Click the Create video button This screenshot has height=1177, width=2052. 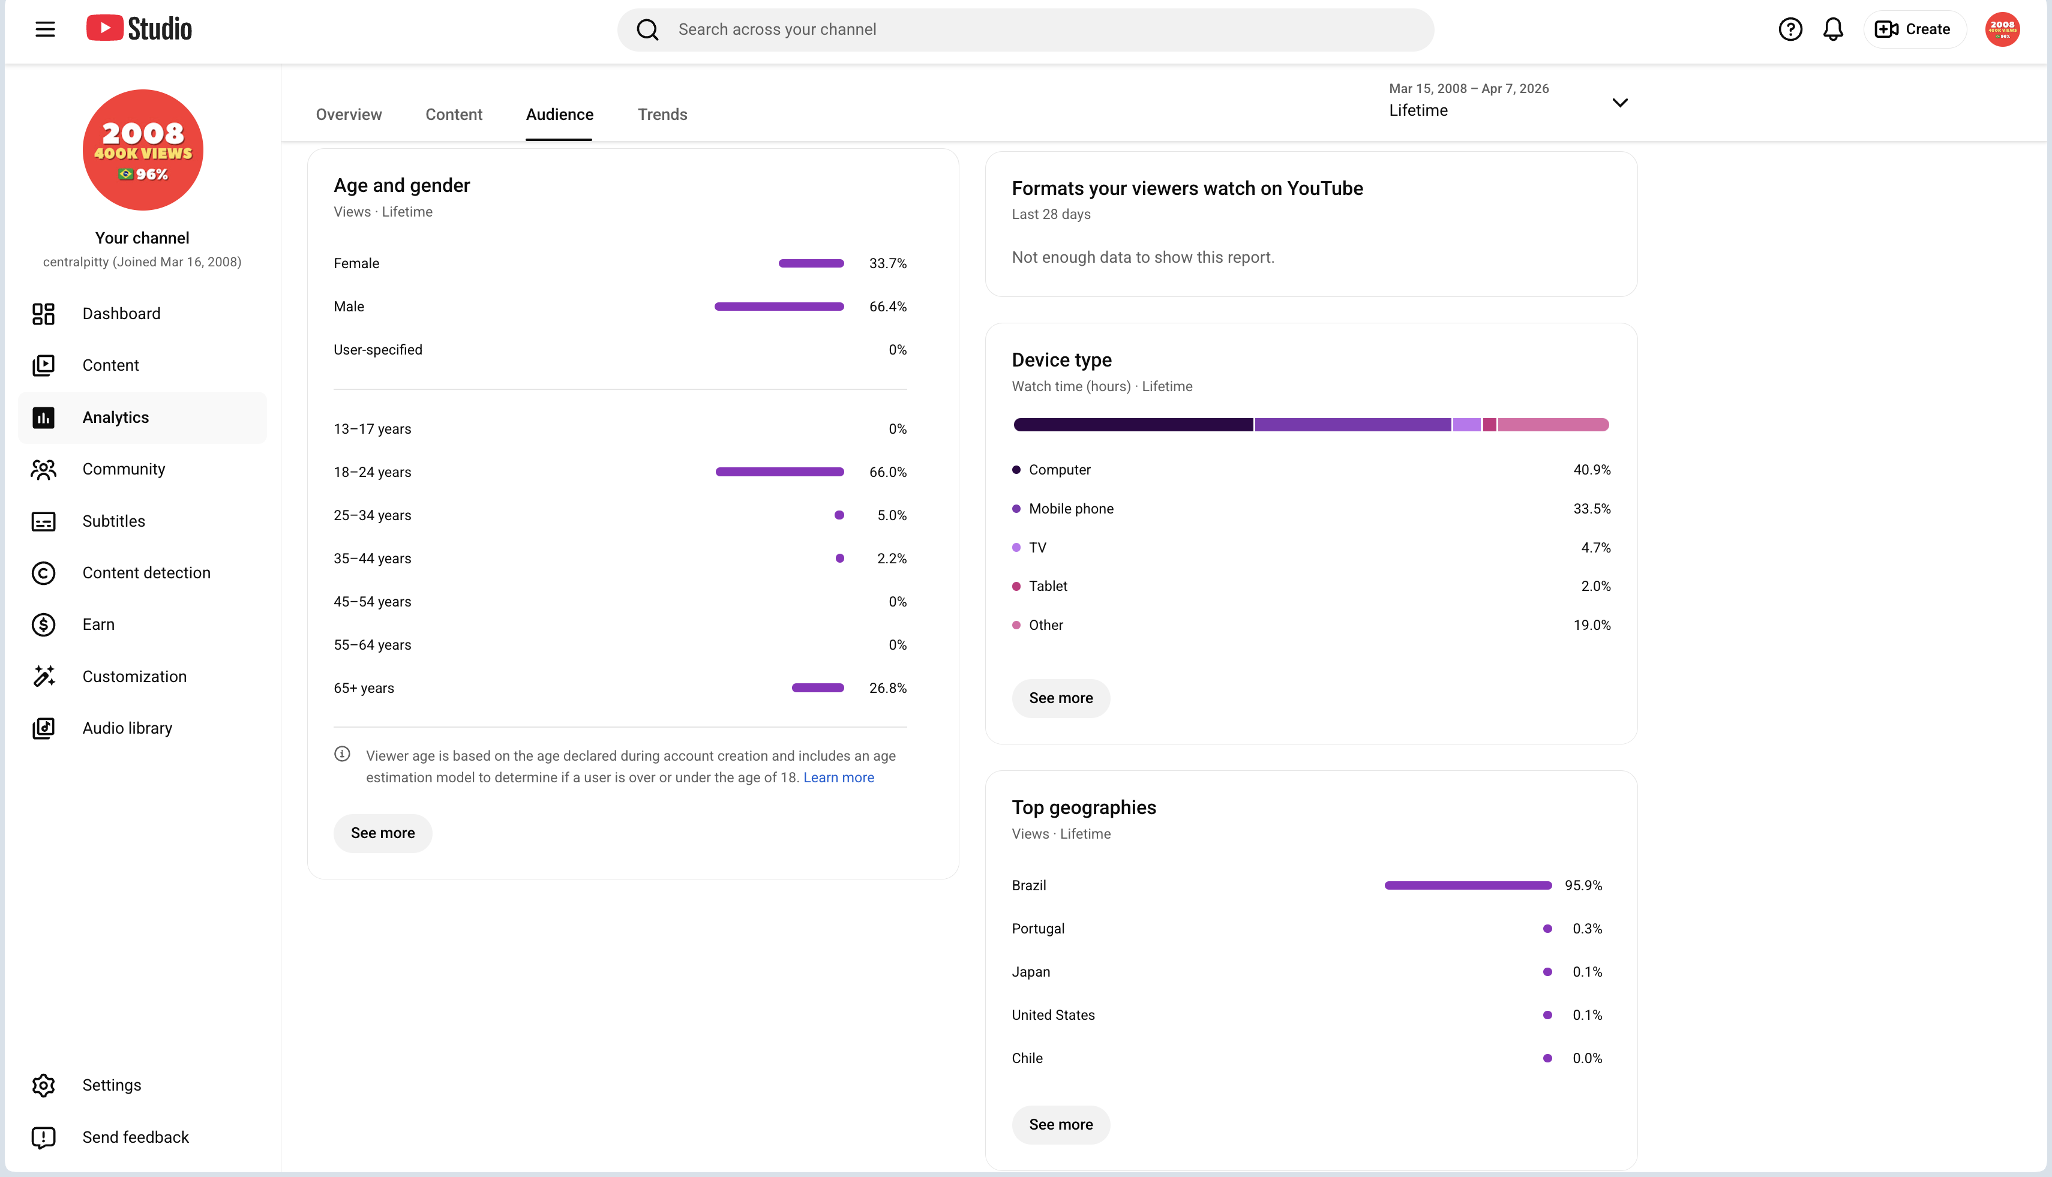pos(1913,30)
